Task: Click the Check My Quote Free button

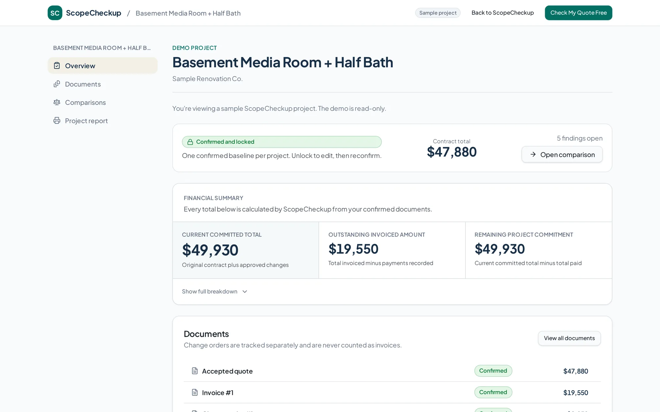Action: click(578, 13)
